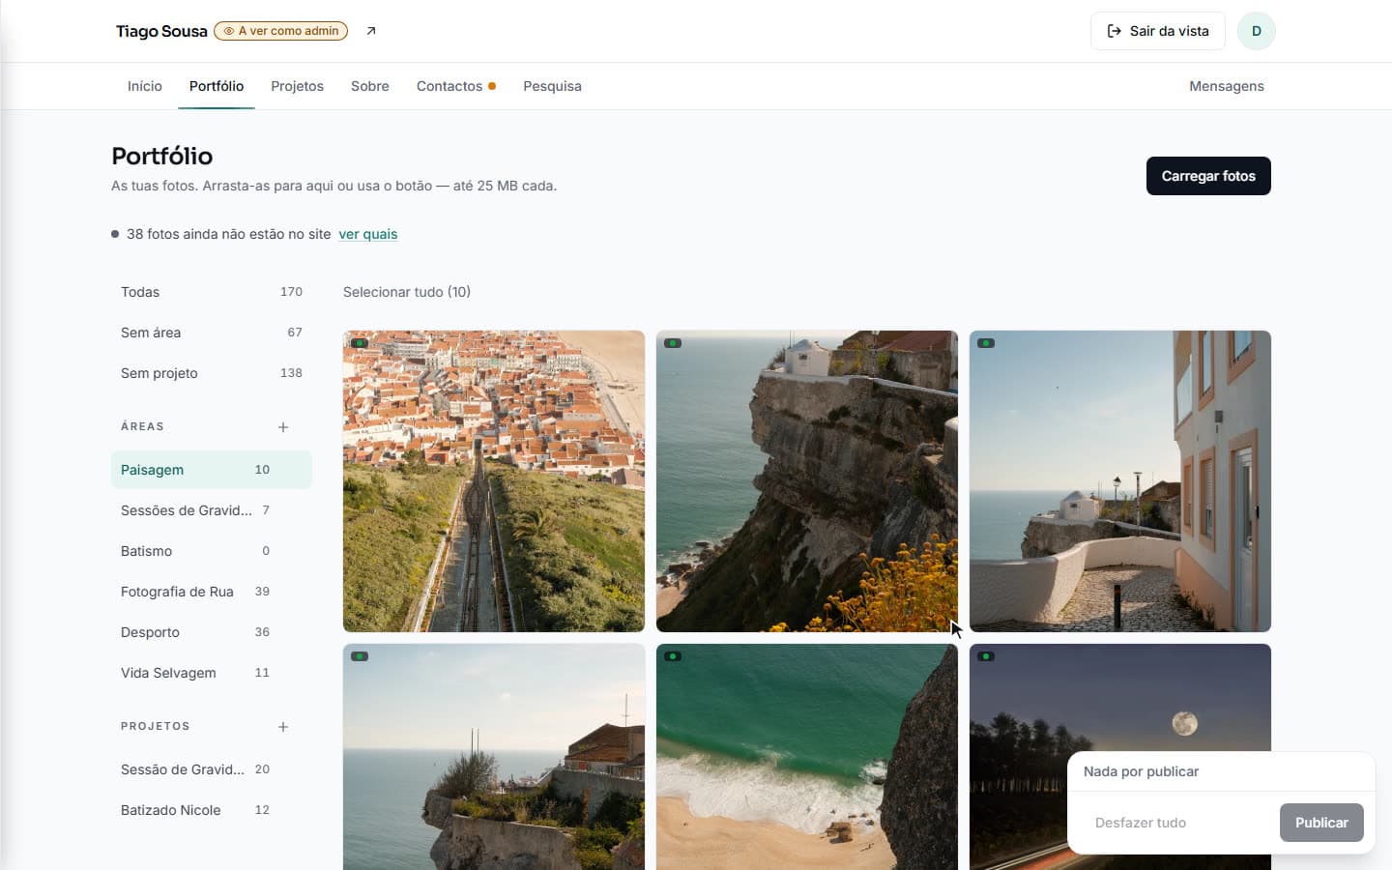
Task: Click the Publicar button
Action: point(1321,823)
